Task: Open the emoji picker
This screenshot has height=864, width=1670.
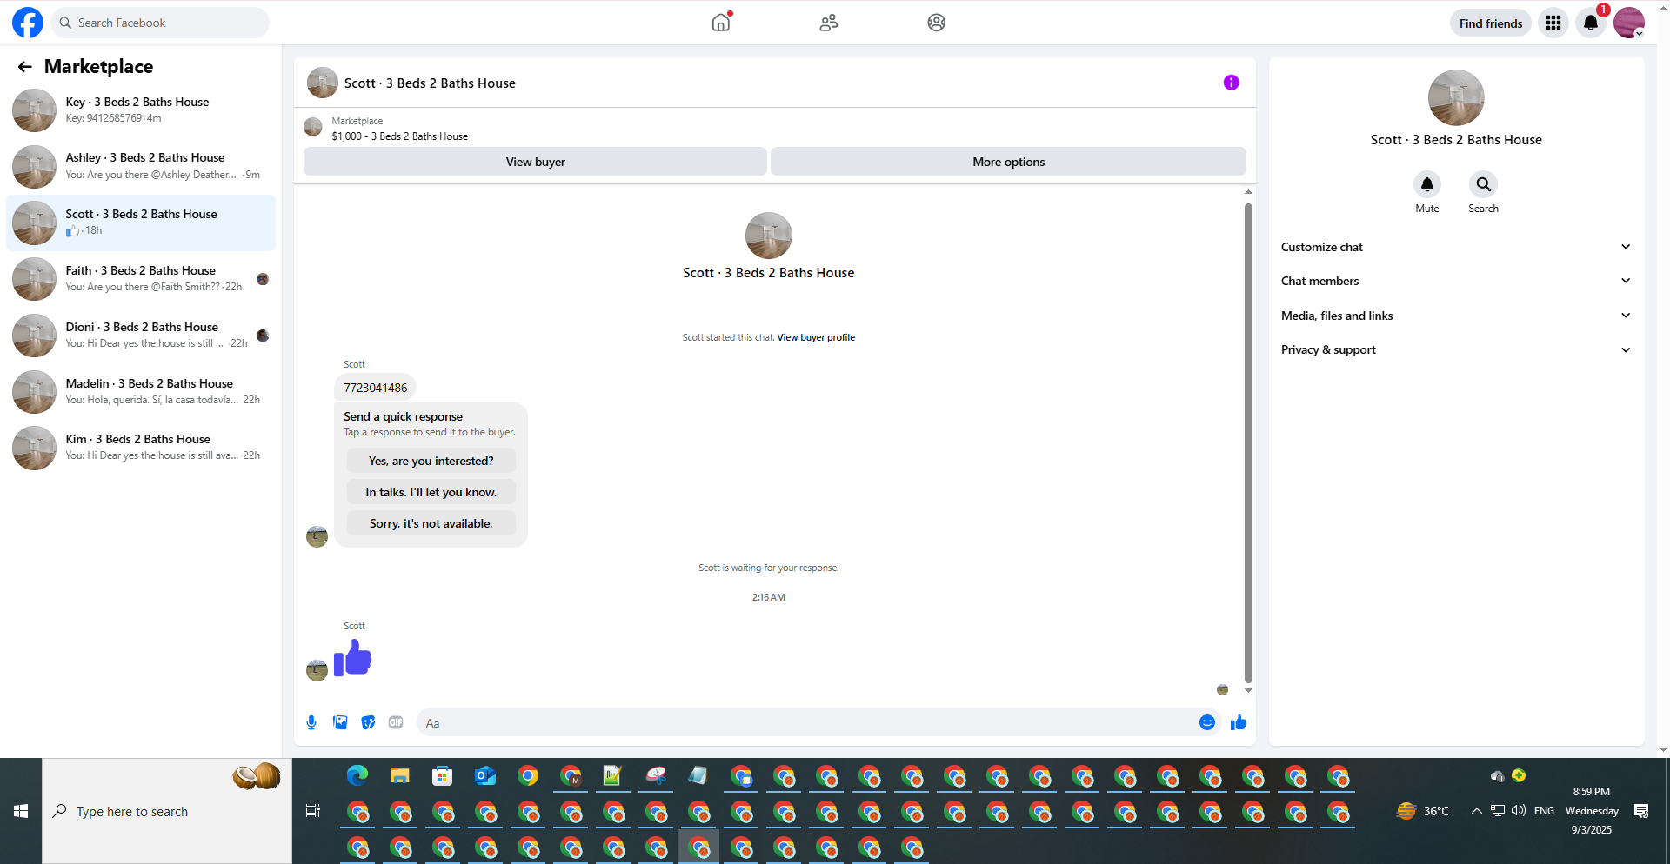Action: point(1207,722)
